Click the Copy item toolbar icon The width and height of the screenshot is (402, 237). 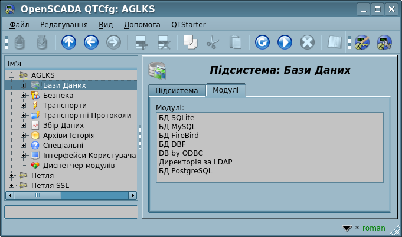[x=189, y=42]
